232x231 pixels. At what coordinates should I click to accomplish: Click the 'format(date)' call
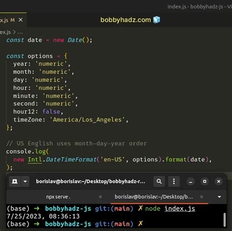187,160
